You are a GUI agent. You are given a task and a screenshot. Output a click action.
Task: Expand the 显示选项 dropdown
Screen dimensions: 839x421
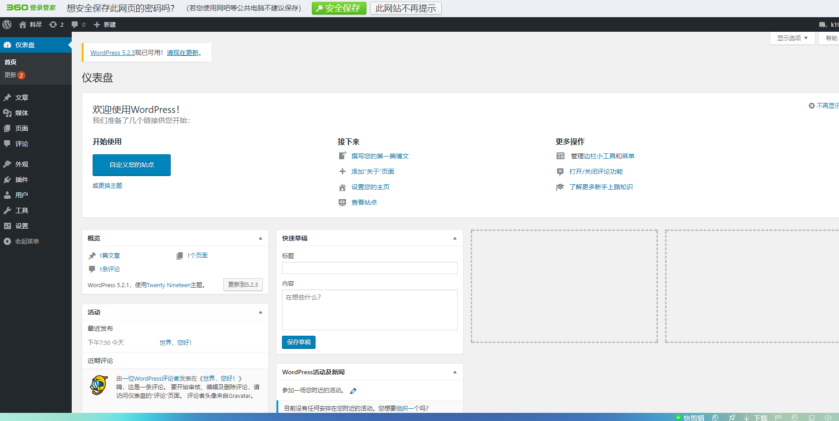coord(792,38)
